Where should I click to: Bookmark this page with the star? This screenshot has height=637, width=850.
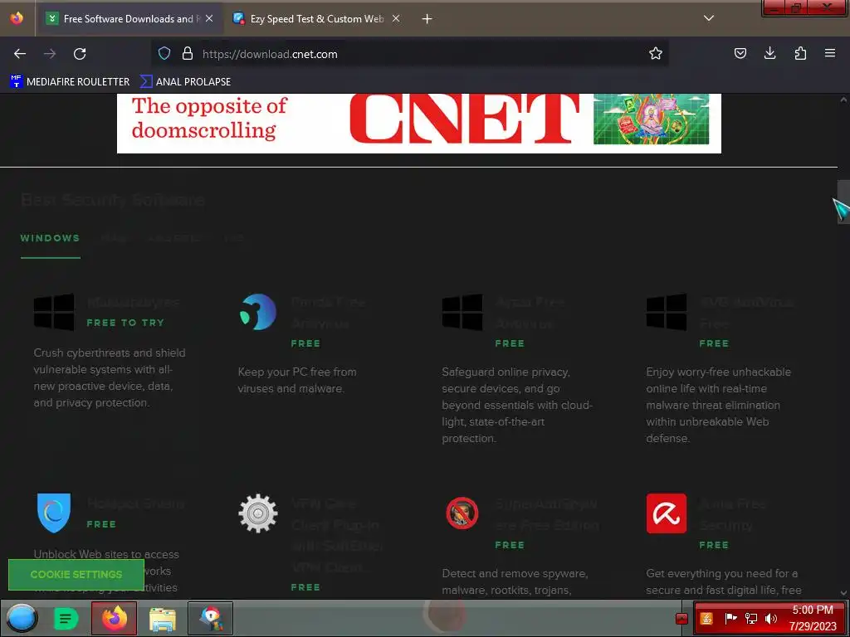point(656,53)
